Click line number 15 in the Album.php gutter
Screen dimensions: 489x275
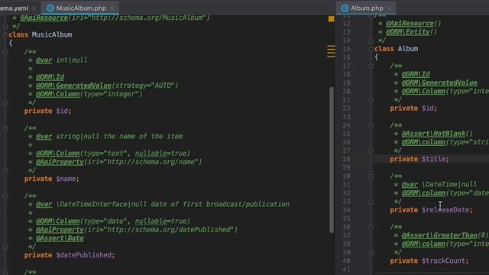click(346, 49)
